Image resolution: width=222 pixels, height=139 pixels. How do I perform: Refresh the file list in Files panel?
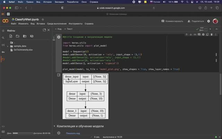[x=17, y=36]
